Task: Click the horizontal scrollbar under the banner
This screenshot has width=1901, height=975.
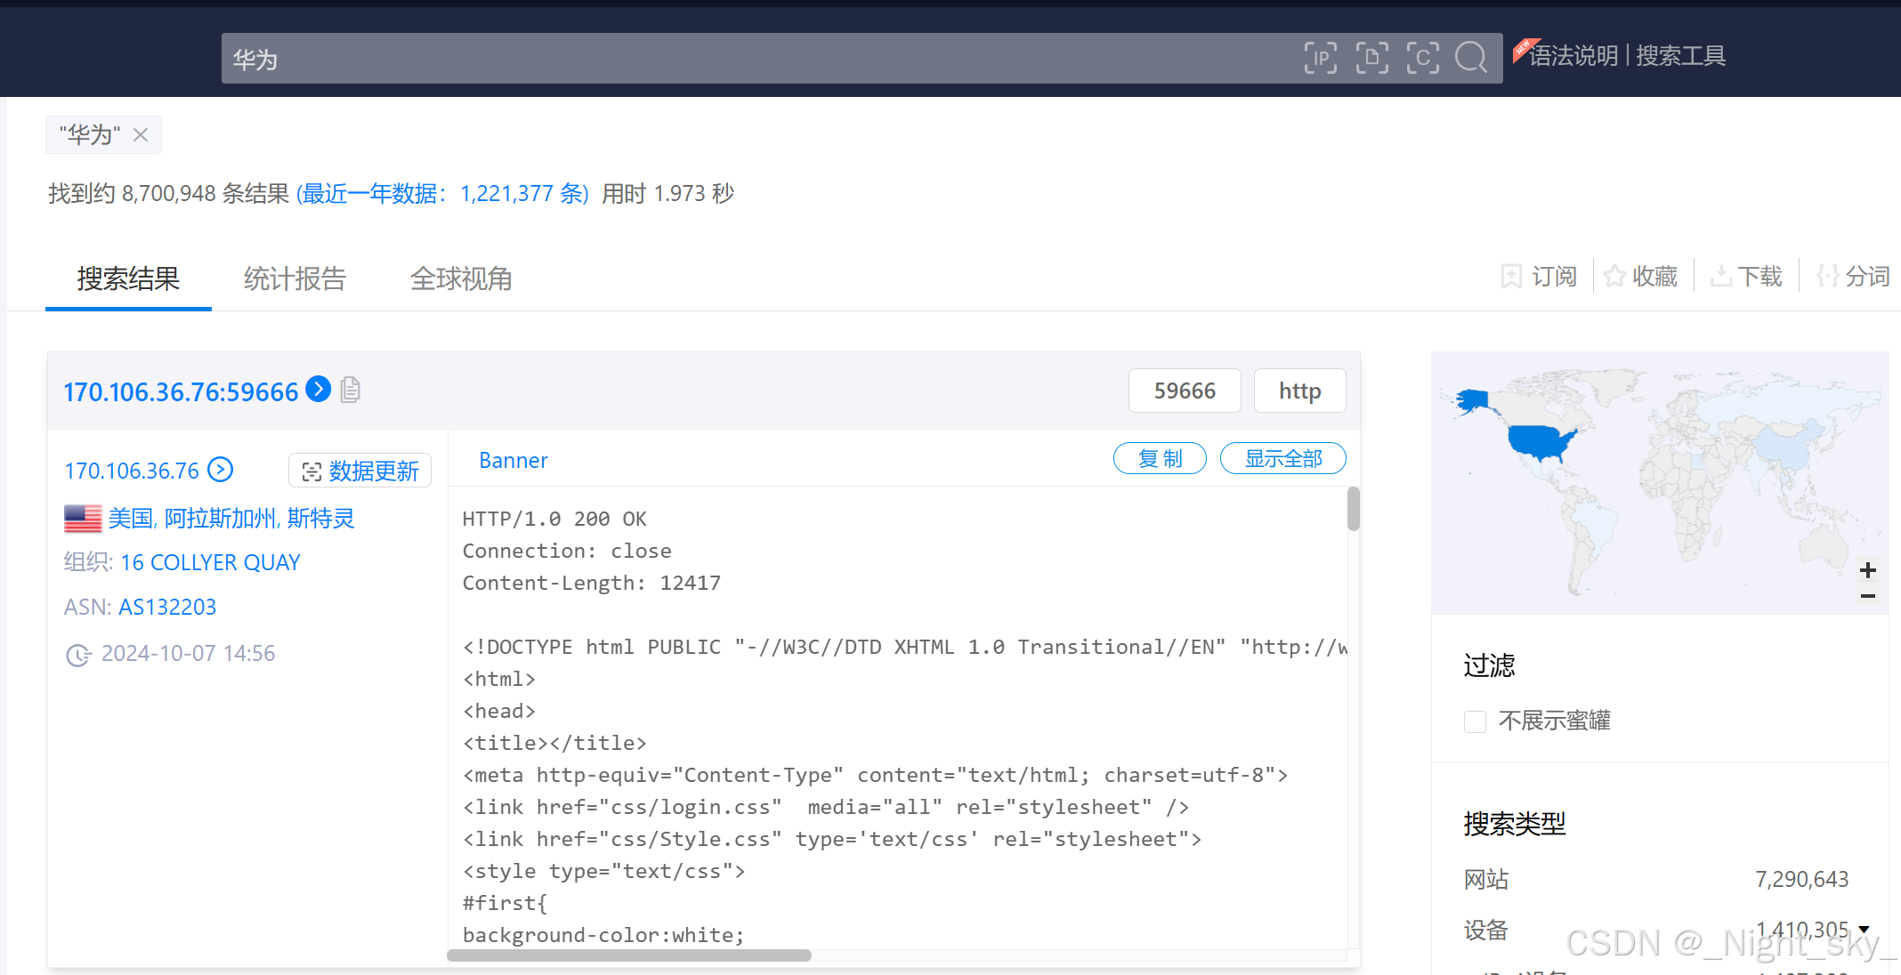Action: click(x=629, y=955)
